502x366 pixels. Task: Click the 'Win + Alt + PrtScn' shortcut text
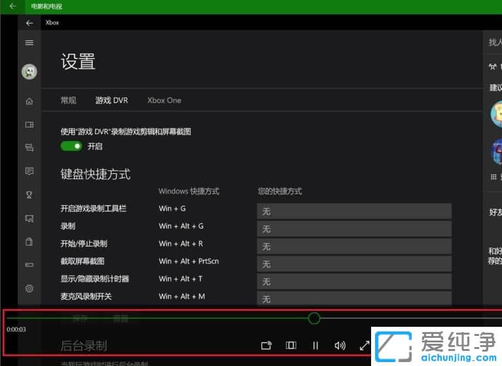pyautogui.click(x=189, y=261)
